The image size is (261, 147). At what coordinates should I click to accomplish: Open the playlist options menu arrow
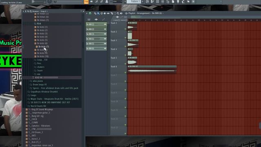coord(87,13)
